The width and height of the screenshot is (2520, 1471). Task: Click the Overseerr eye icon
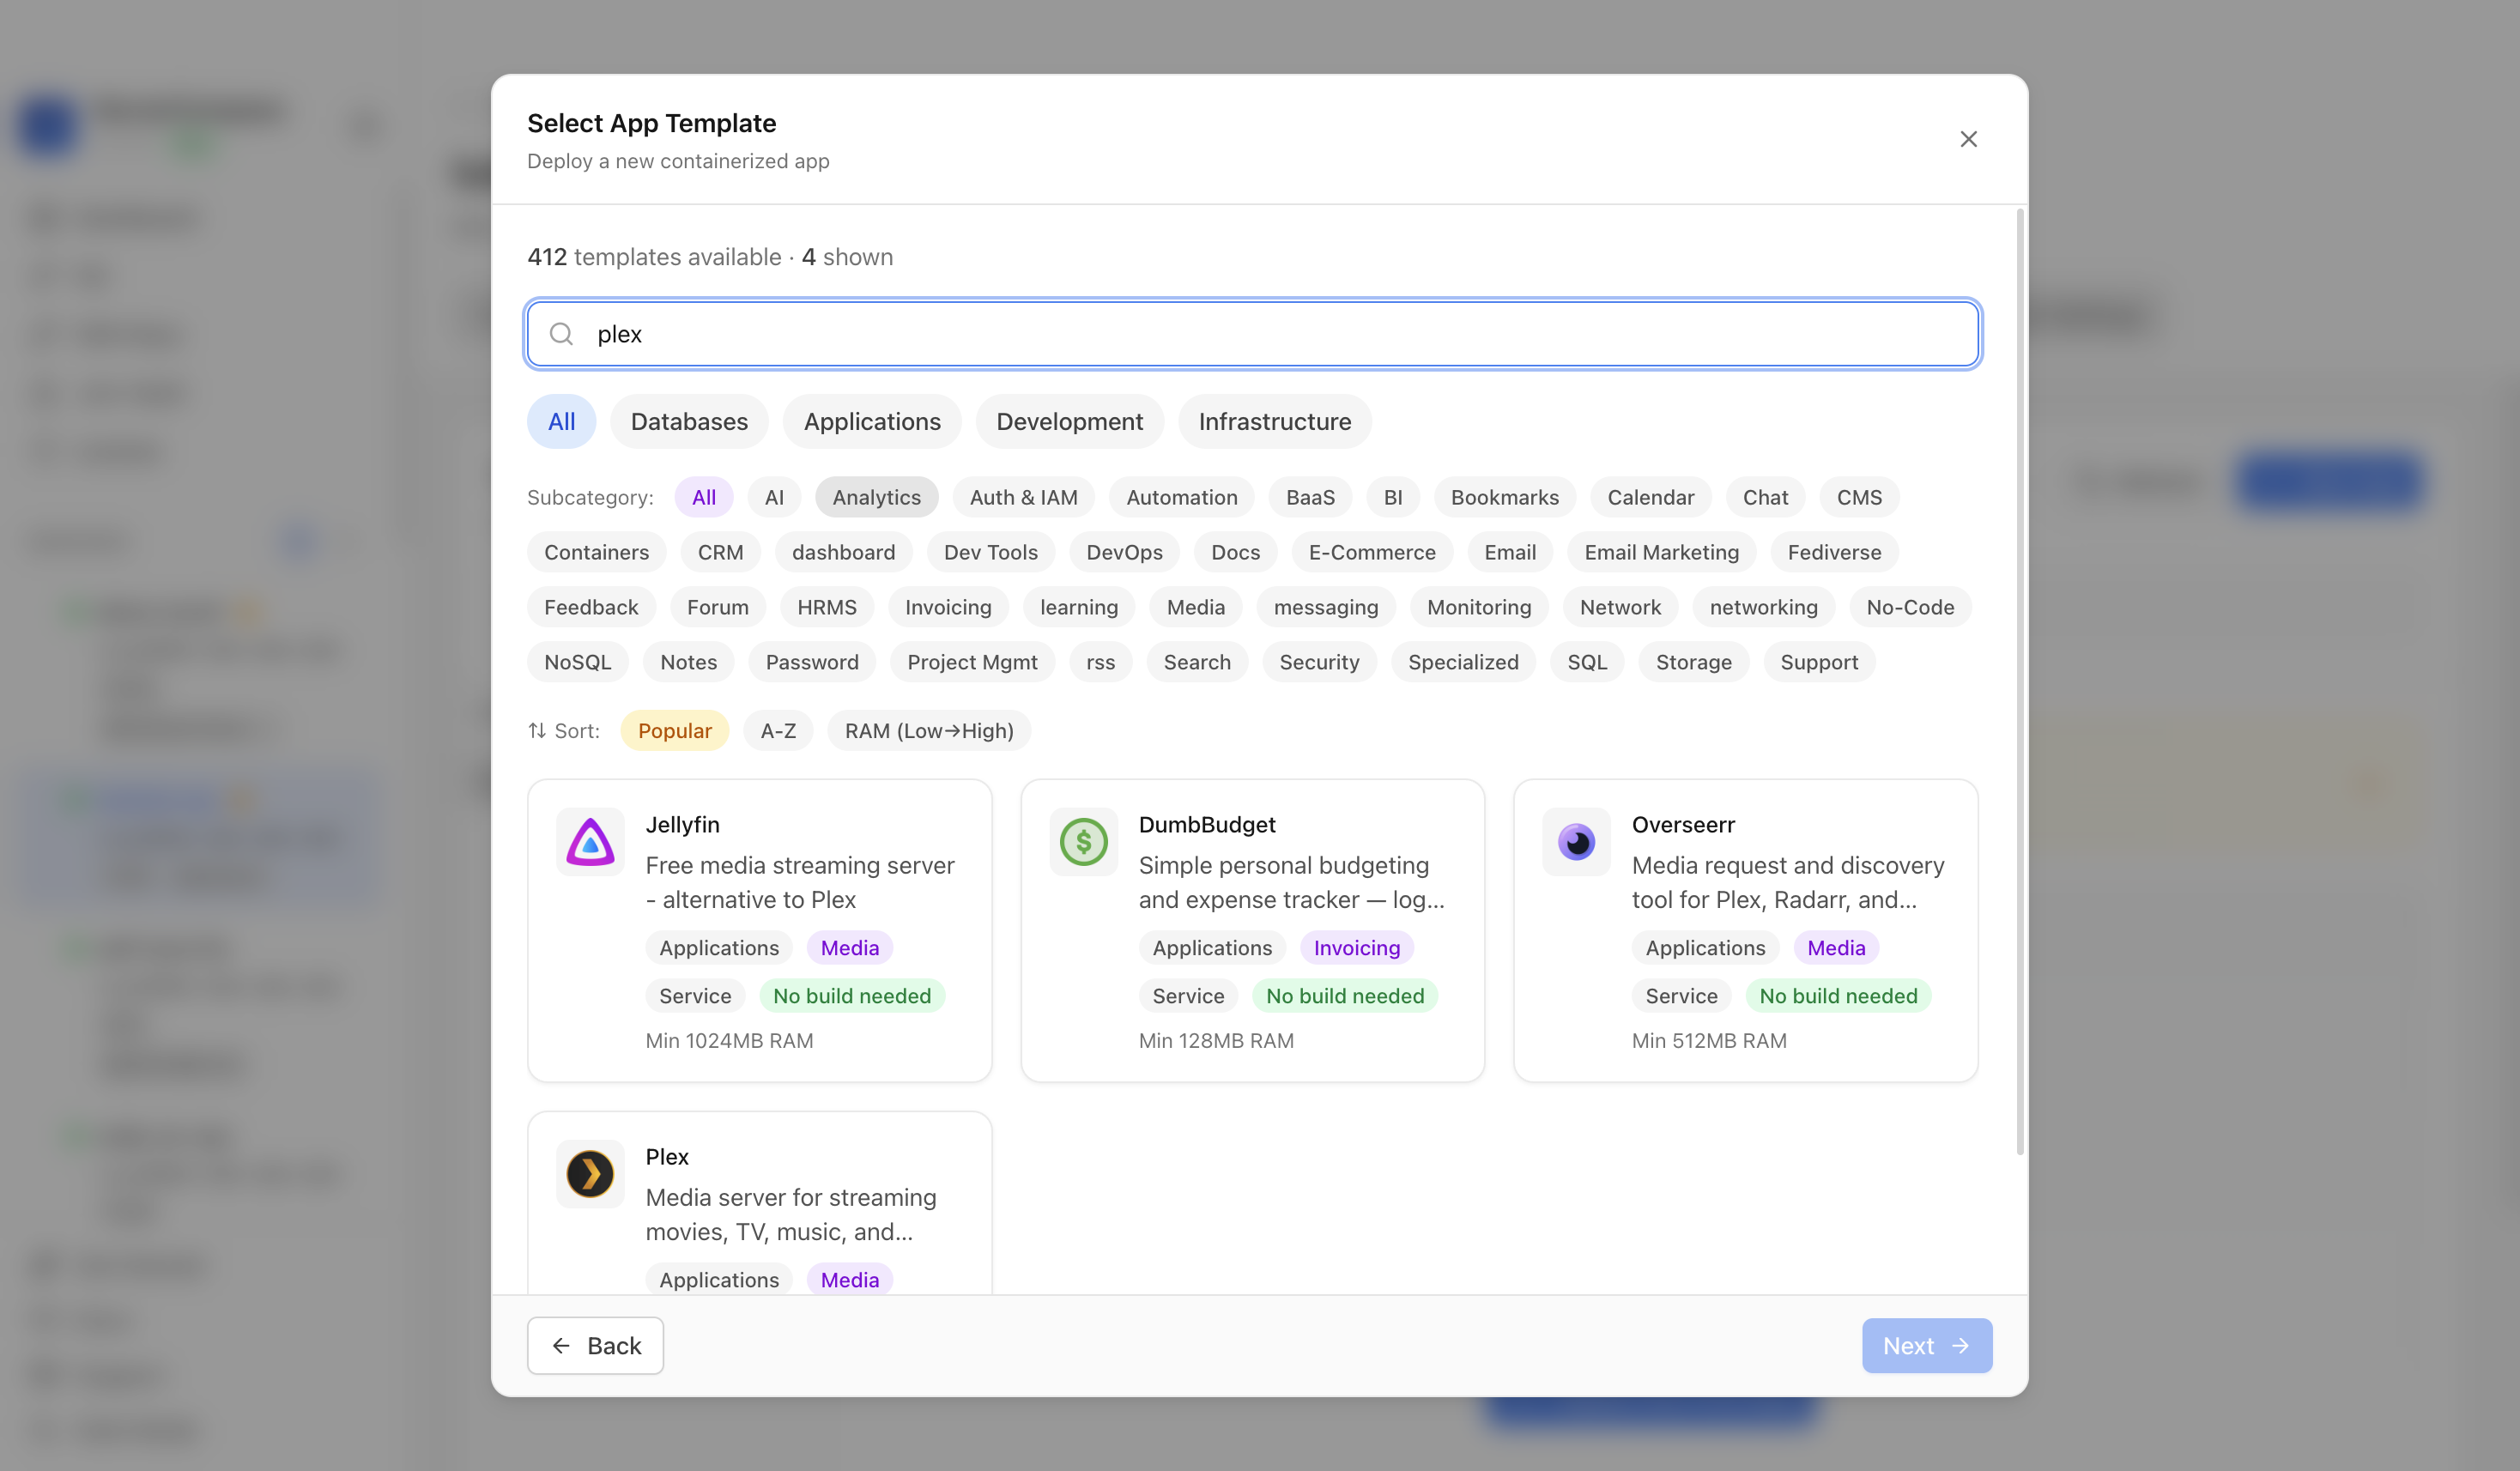(1576, 842)
